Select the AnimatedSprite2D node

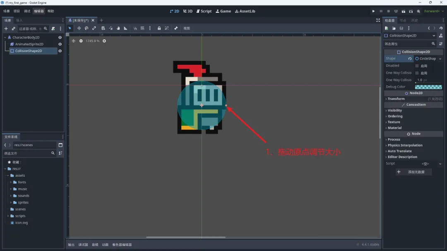[x=29, y=44]
